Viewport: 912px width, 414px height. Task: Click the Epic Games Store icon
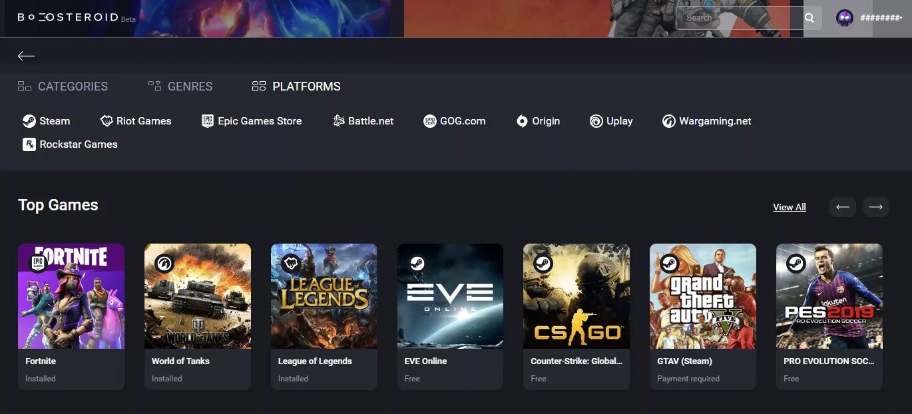pyautogui.click(x=208, y=121)
